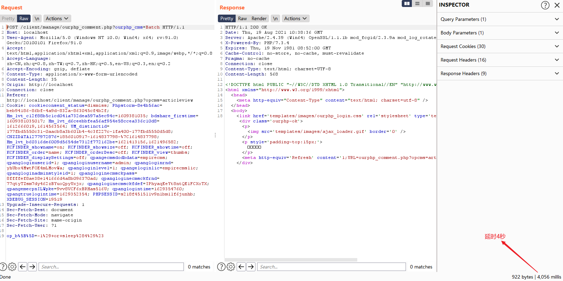Go to previous Request search match
This screenshot has width=563, height=281.
pos(23,267)
